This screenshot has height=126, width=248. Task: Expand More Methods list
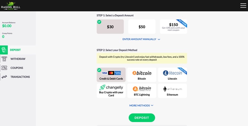(x=141, y=106)
